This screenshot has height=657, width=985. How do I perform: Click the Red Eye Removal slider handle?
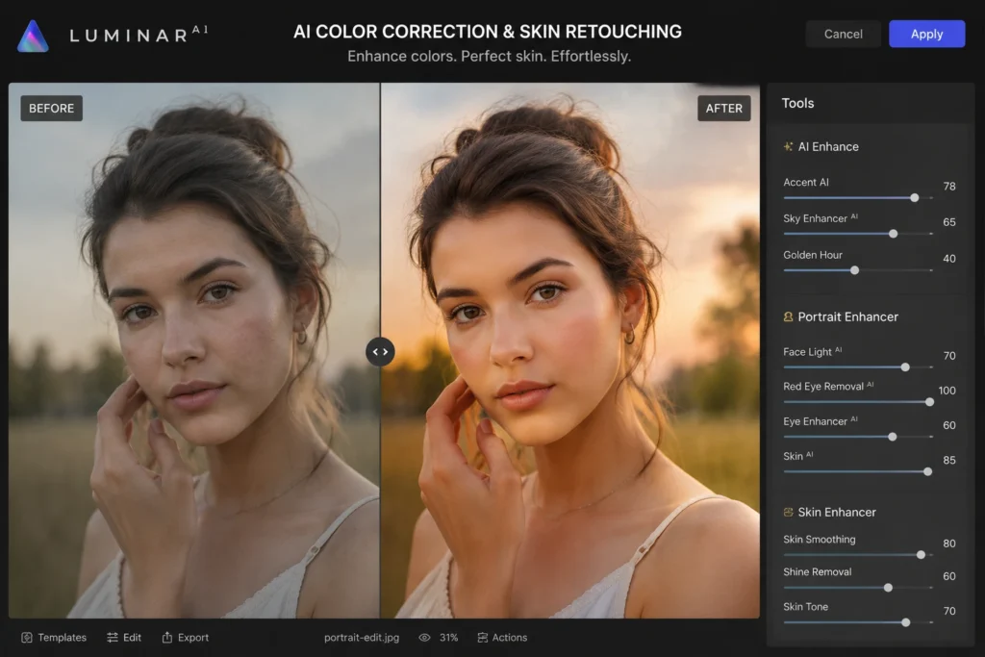point(930,402)
